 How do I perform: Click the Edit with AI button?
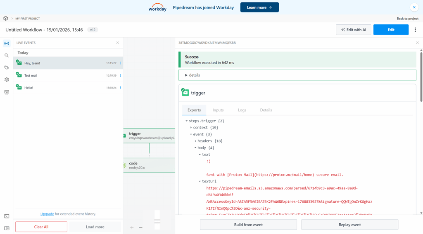pyautogui.click(x=354, y=30)
